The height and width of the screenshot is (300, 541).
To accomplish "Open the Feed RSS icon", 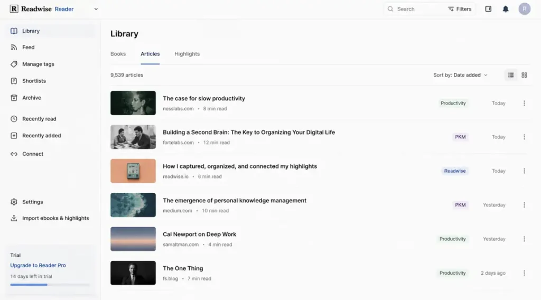I will point(14,47).
